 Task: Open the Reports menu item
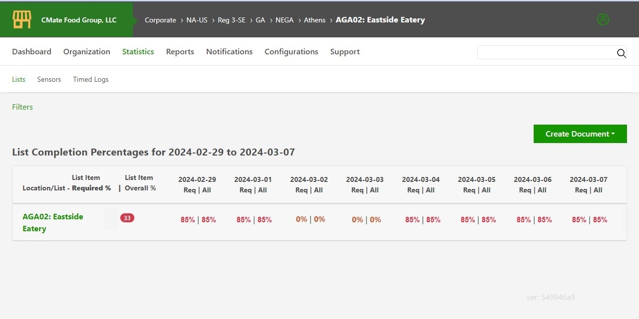click(180, 51)
